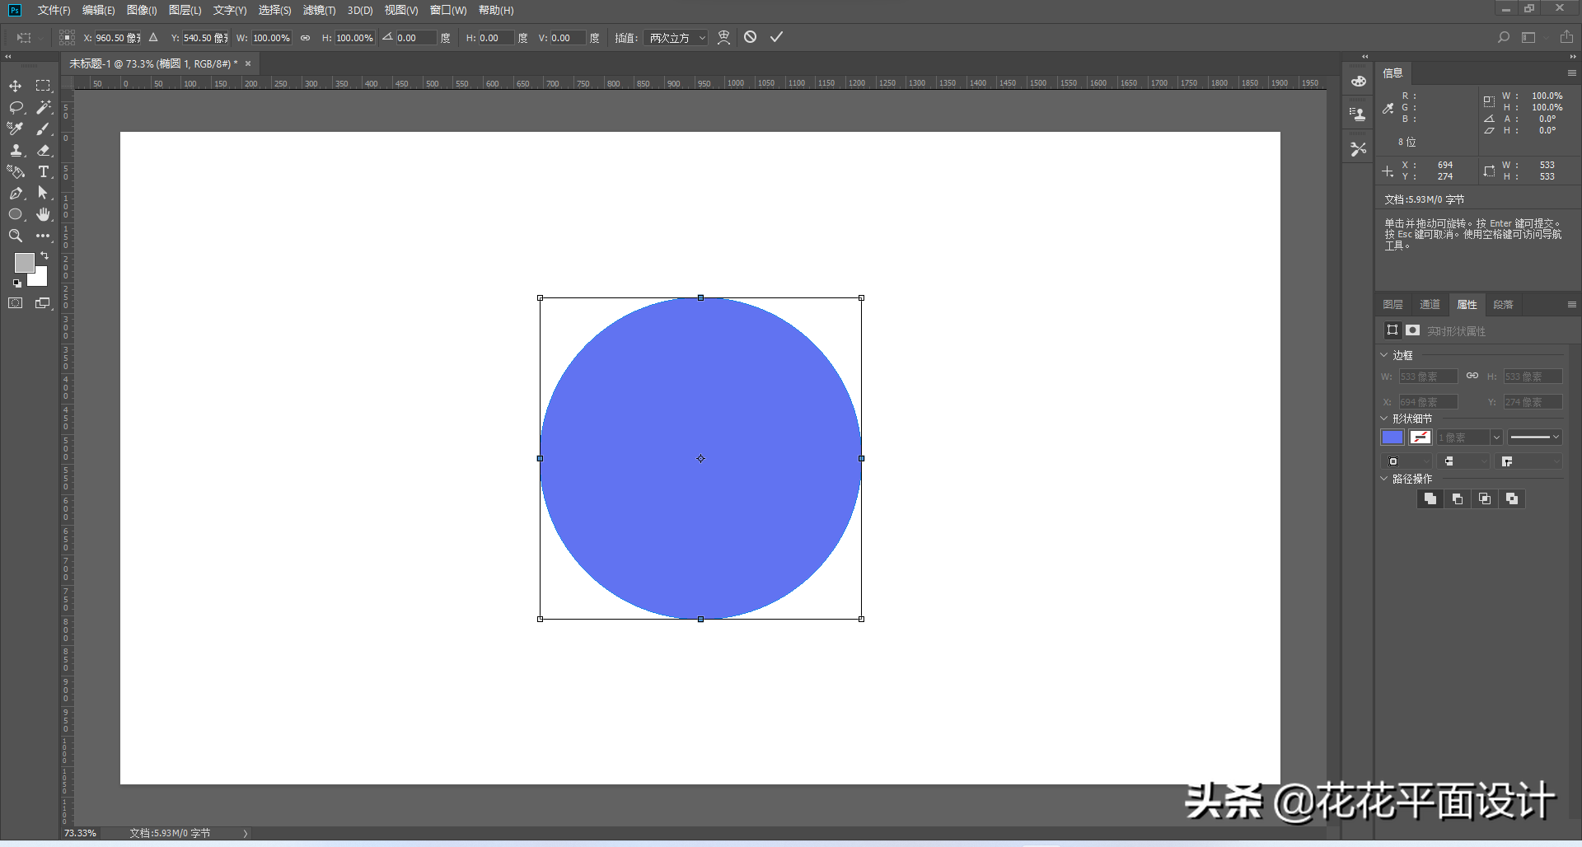Select the Type tool
1582x847 pixels.
[44, 171]
